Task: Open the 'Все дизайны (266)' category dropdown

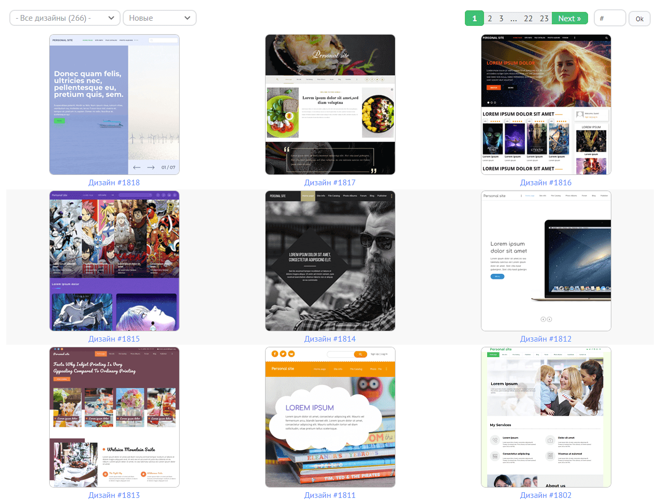Action: 65,18
